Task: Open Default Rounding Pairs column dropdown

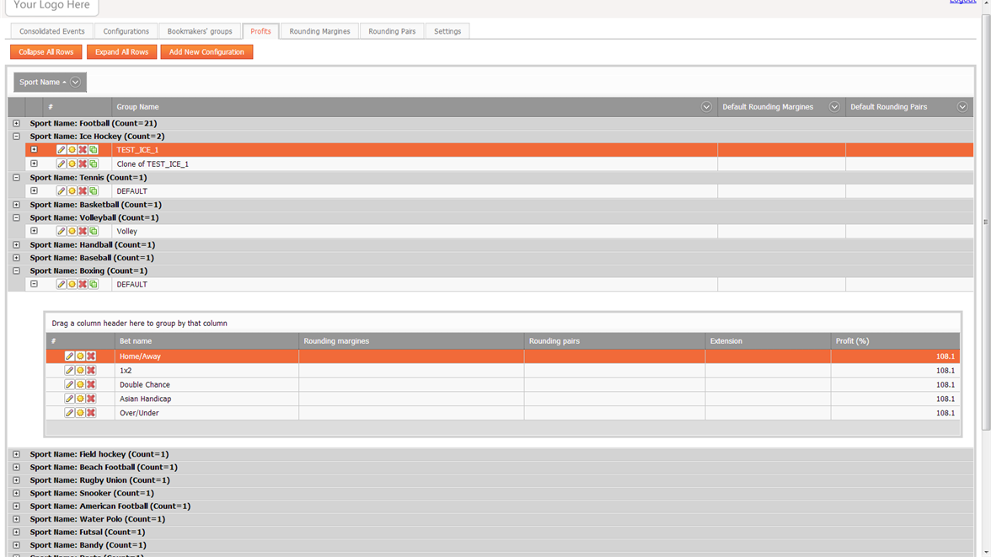Action: click(x=962, y=107)
